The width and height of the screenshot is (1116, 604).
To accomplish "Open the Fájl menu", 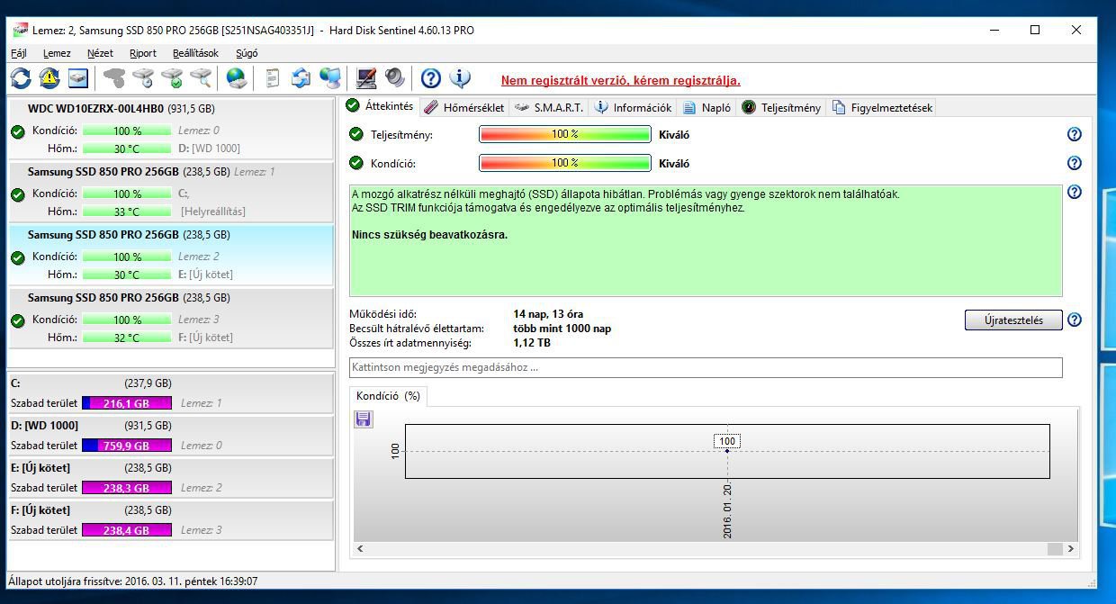I will pos(19,53).
